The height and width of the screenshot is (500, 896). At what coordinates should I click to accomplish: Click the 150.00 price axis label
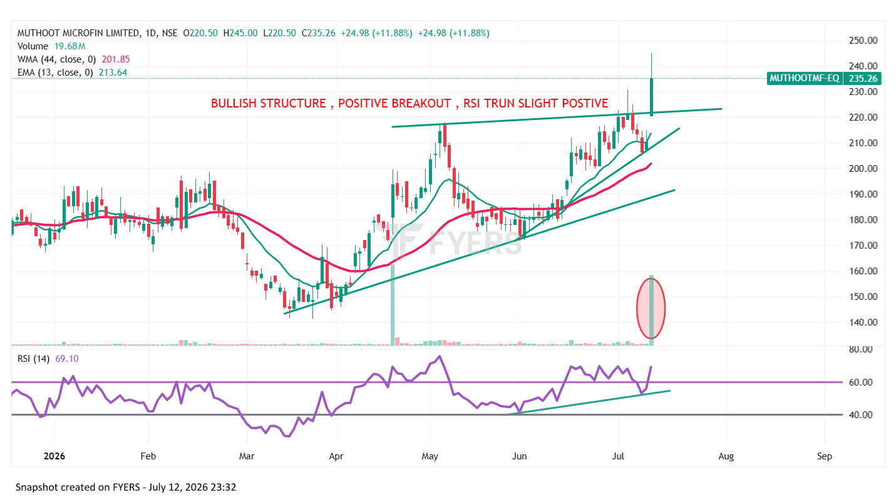point(863,297)
